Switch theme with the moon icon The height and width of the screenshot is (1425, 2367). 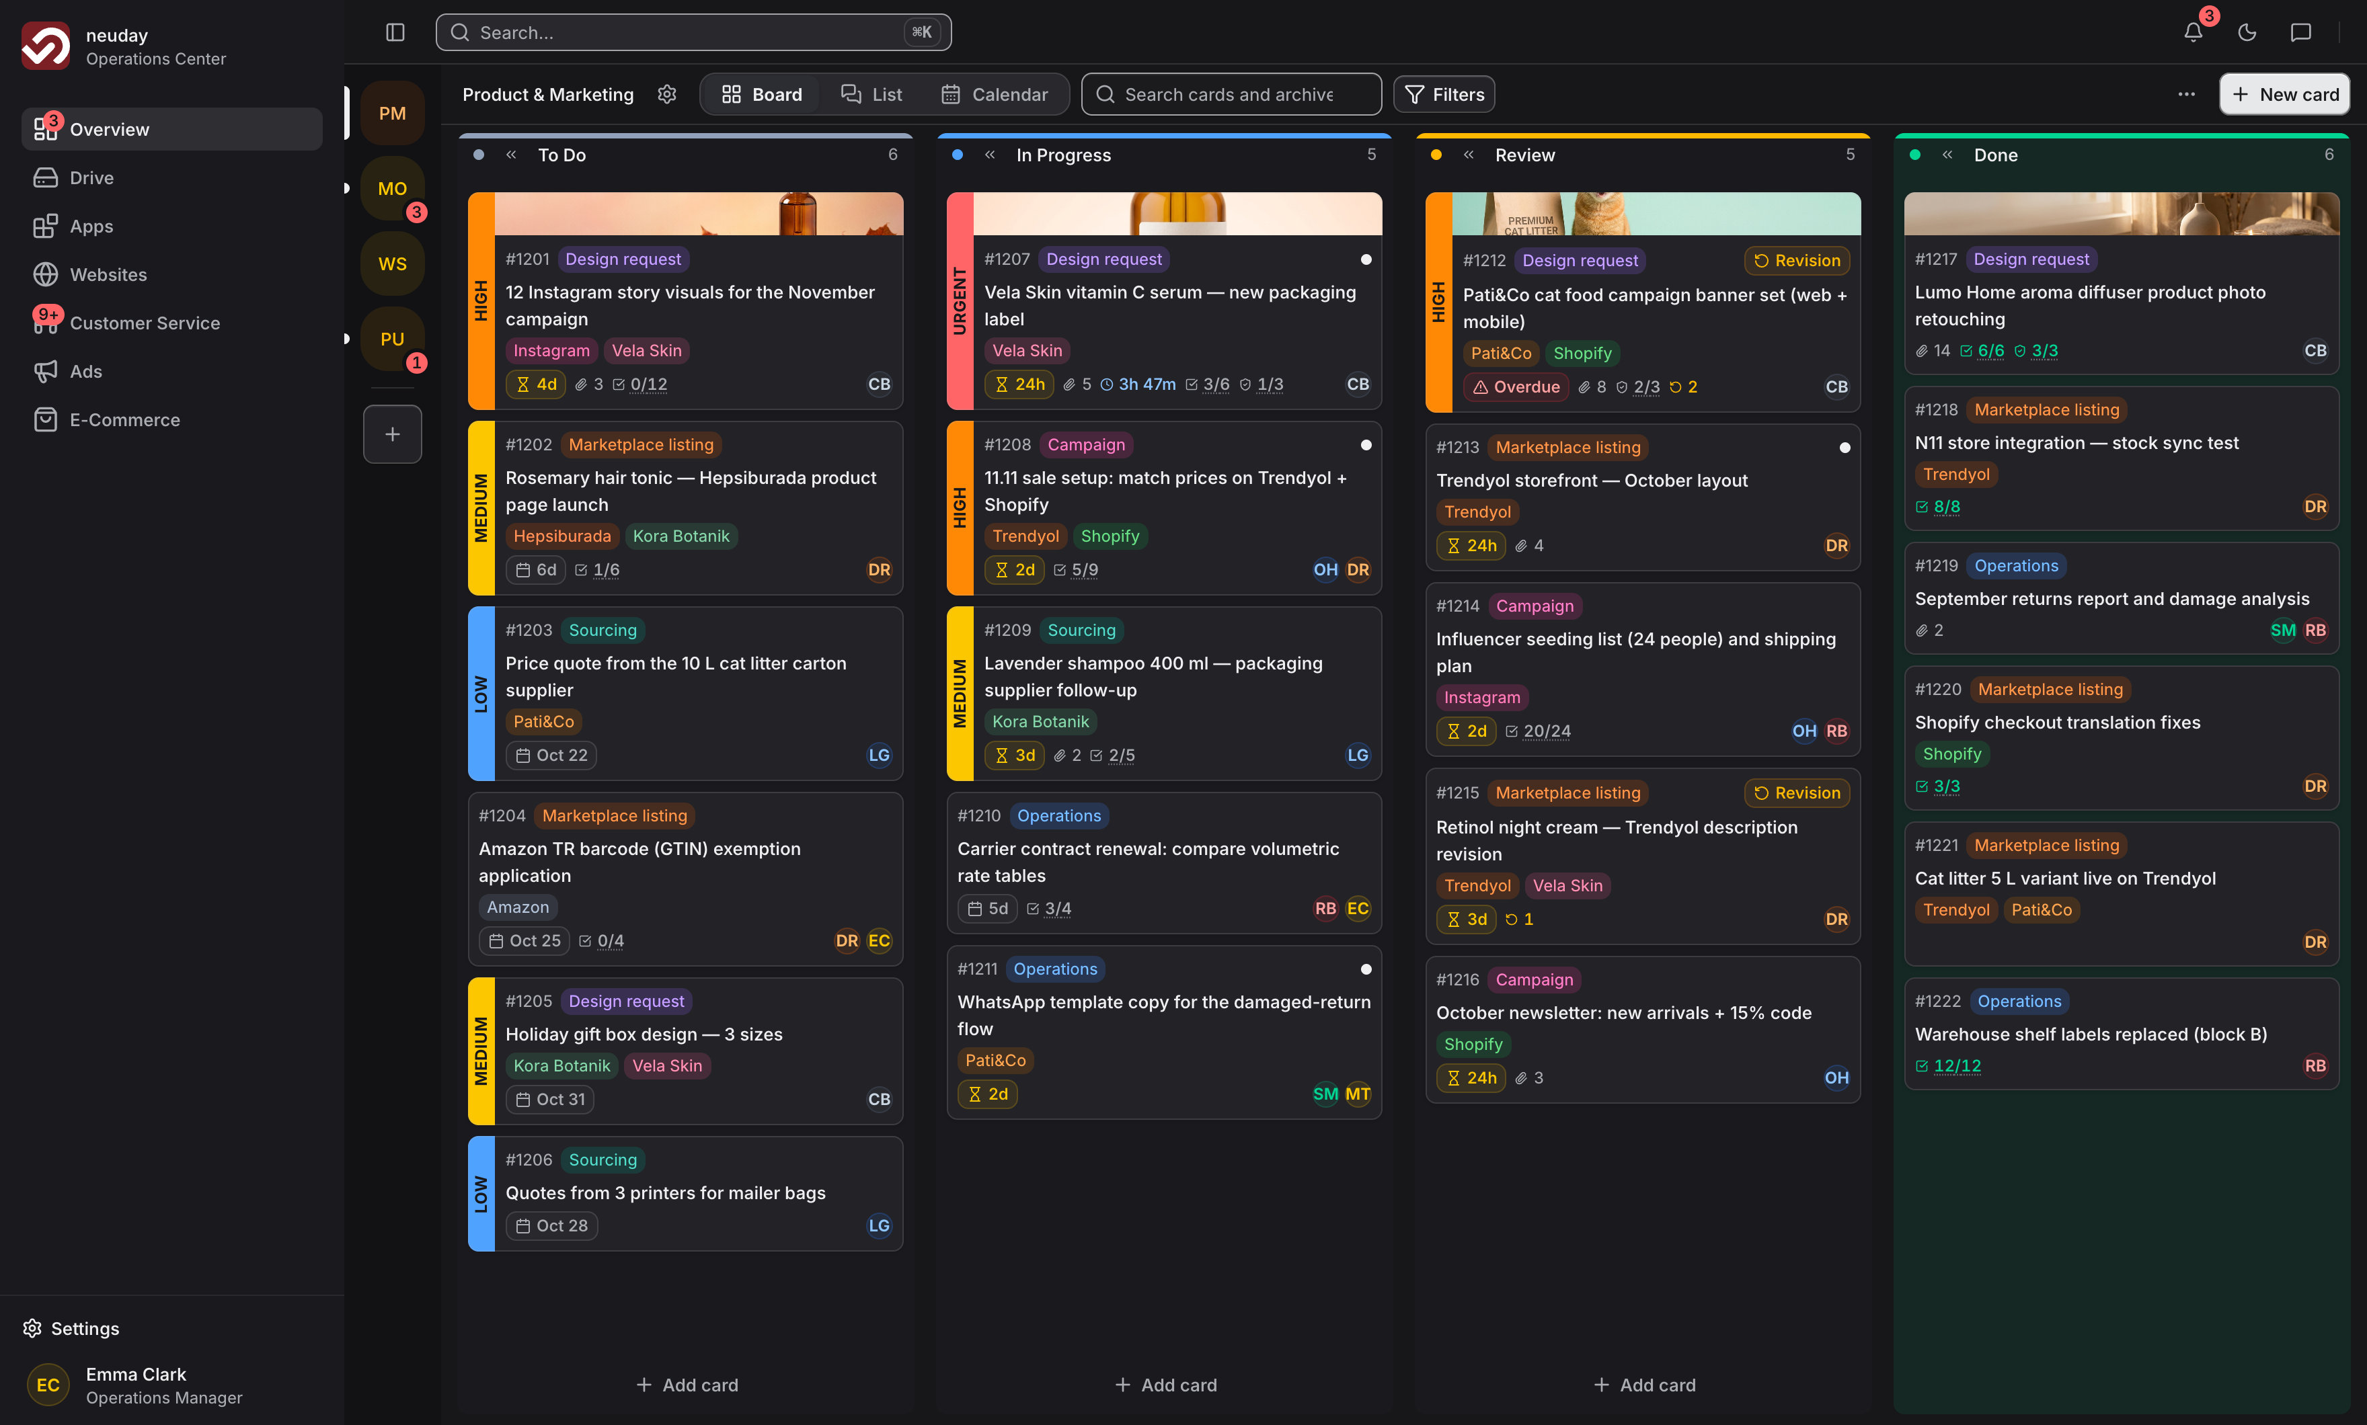click(2247, 33)
